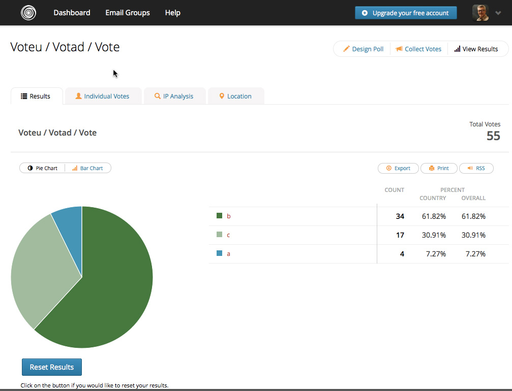Open the RSS feed for results
This screenshot has width=512, height=391.
476,168
